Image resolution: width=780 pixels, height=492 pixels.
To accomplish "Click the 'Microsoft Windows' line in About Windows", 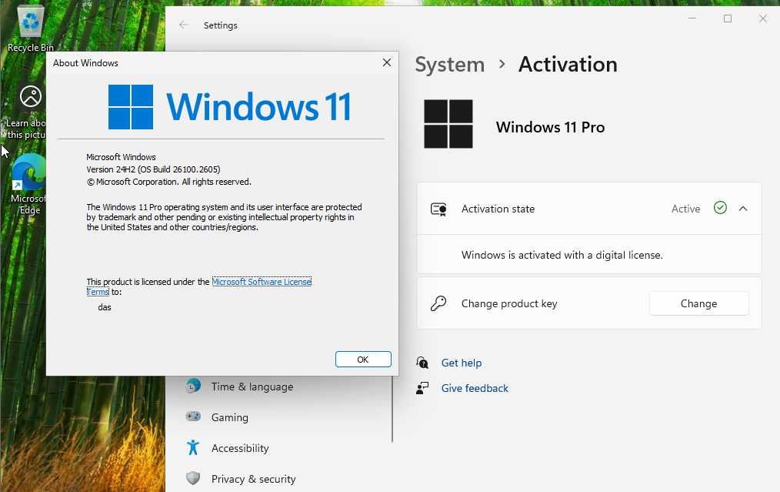I will point(121,157).
